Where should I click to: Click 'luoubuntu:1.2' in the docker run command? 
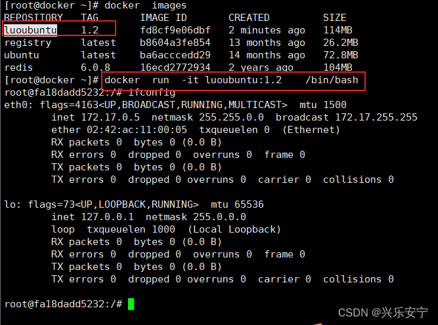pos(244,80)
